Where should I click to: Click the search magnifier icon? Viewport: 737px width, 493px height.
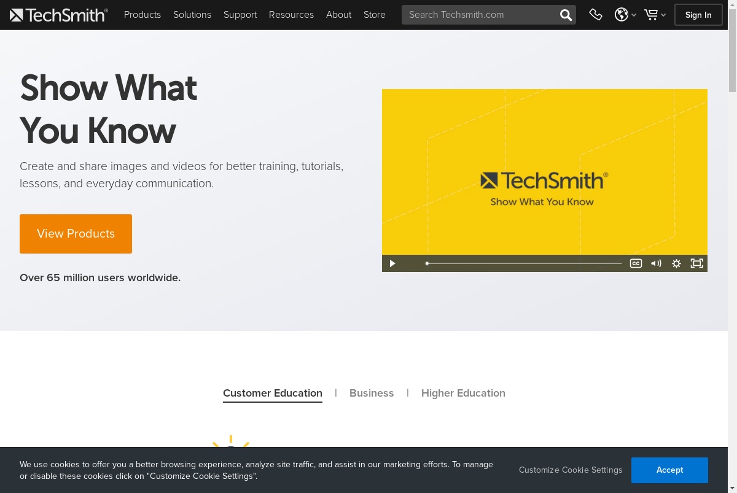pos(566,15)
